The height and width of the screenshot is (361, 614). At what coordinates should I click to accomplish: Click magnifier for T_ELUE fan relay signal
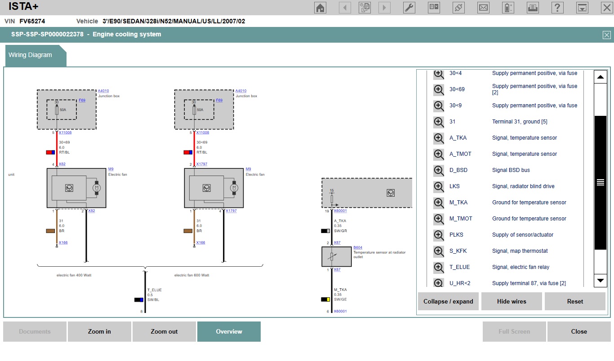tap(439, 267)
